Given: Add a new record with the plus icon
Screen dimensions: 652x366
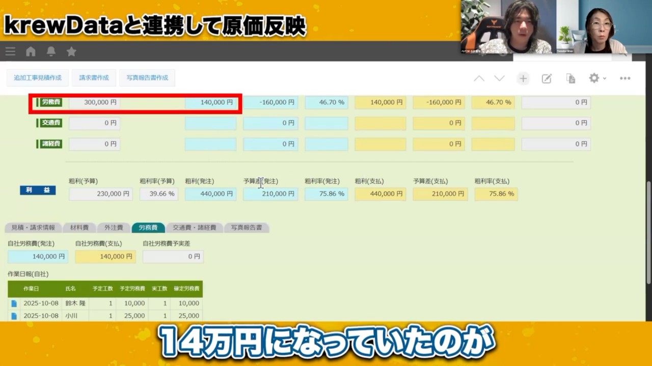Looking at the screenshot, I should 523,78.
